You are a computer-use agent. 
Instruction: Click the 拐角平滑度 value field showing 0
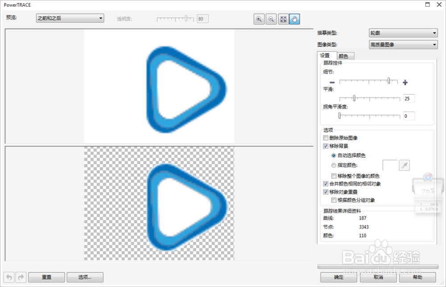(409, 116)
